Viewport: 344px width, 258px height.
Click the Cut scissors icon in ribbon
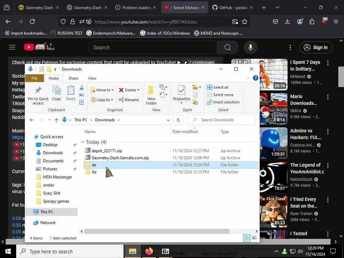click(x=82, y=88)
